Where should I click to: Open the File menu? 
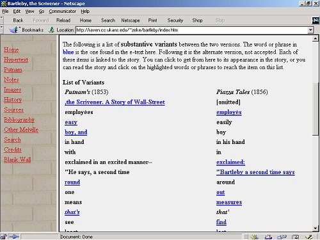point(5,12)
